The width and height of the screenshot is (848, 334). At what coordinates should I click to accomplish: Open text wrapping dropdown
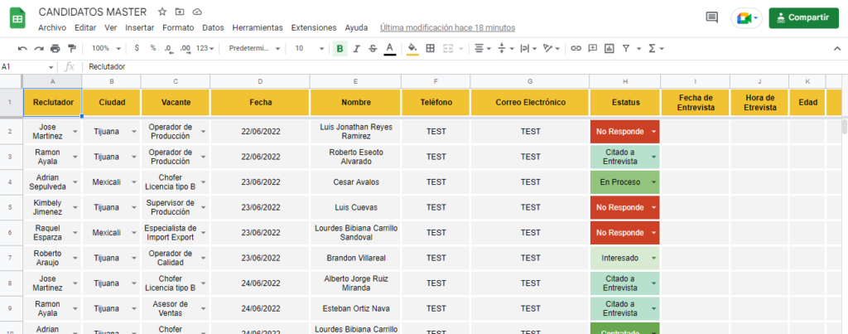coord(528,49)
